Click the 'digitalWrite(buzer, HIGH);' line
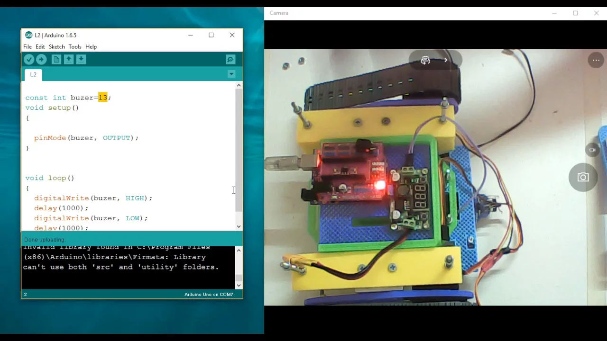Screen dimensions: 607x341 click(x=93, y=198)
